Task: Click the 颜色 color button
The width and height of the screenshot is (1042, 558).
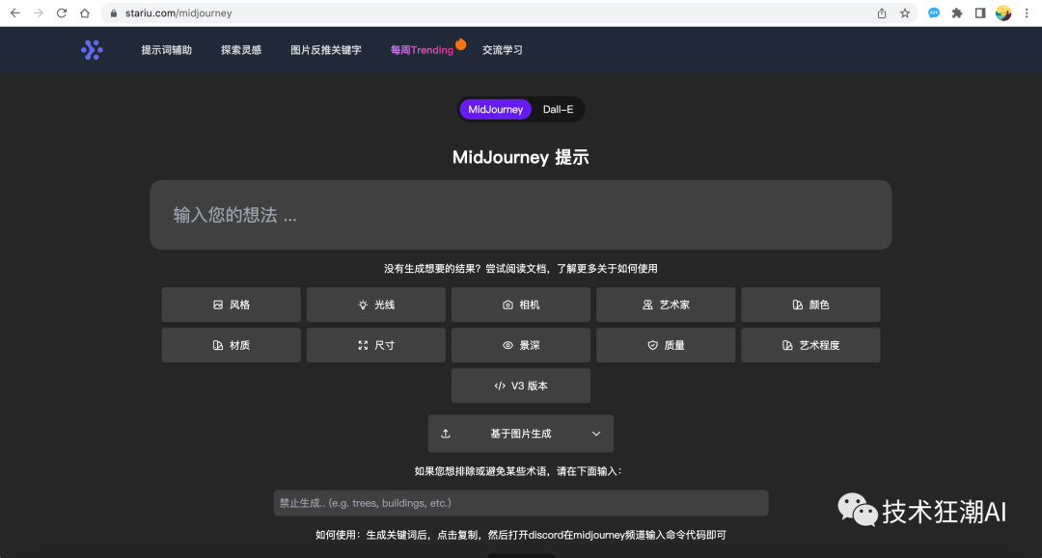Action: point(810,305)
